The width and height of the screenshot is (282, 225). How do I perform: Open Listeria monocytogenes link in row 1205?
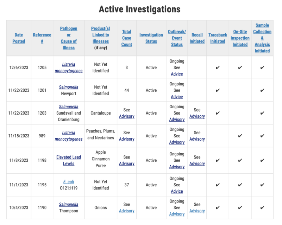click(69, 67)
